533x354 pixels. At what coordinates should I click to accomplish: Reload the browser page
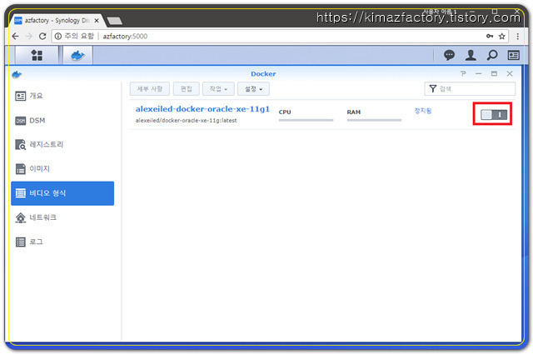tap(42, 36)
